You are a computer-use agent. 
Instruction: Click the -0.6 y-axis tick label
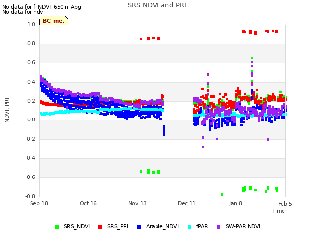point(30,177)
